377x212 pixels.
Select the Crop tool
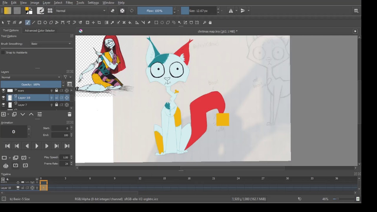[99, 23]
